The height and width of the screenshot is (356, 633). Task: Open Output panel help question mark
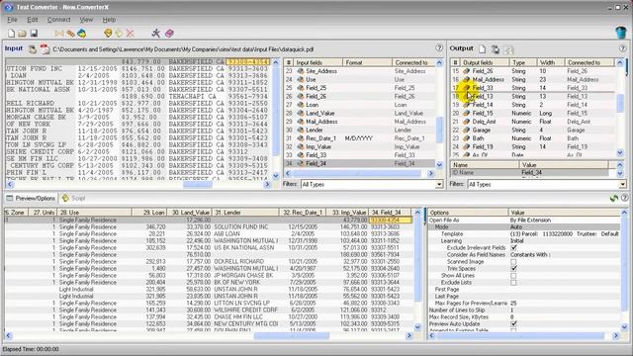point(623,48)
